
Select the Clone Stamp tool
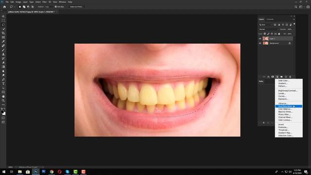click(3, 54)
